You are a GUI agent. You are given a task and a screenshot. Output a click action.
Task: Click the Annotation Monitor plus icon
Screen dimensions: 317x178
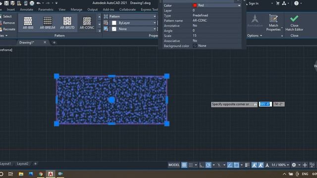click(305, 165)
